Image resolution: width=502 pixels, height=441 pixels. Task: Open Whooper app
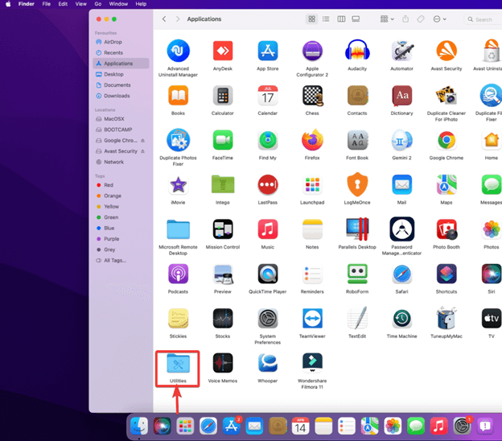[268, 363]
